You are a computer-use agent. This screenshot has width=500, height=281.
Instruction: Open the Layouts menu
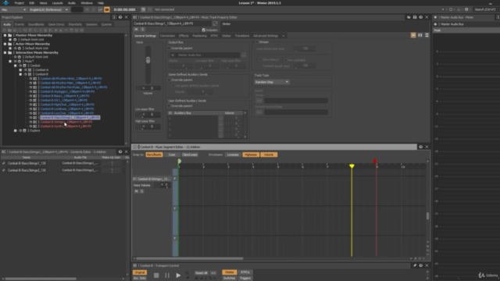(57, 3)
